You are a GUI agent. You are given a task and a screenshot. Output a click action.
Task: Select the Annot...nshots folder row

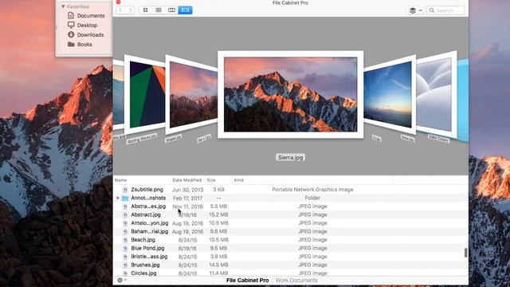290,198
